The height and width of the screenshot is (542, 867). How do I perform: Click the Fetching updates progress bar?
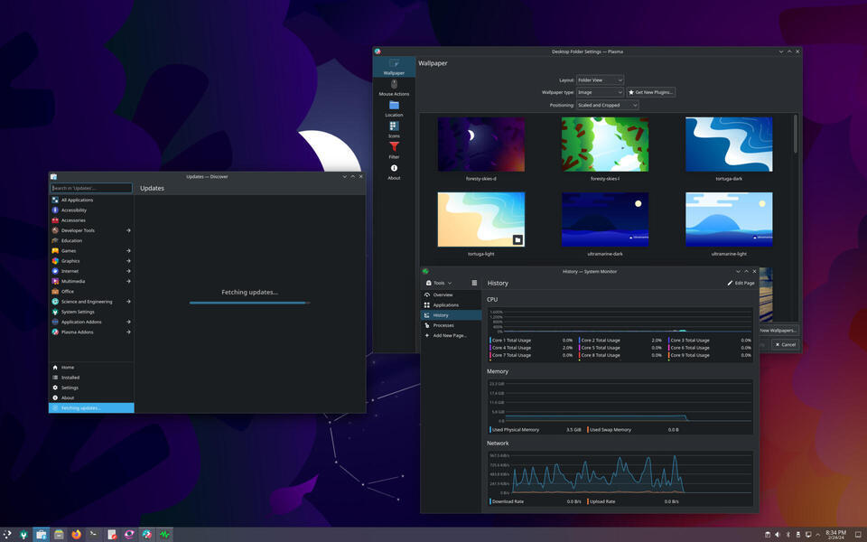(249, 303)
